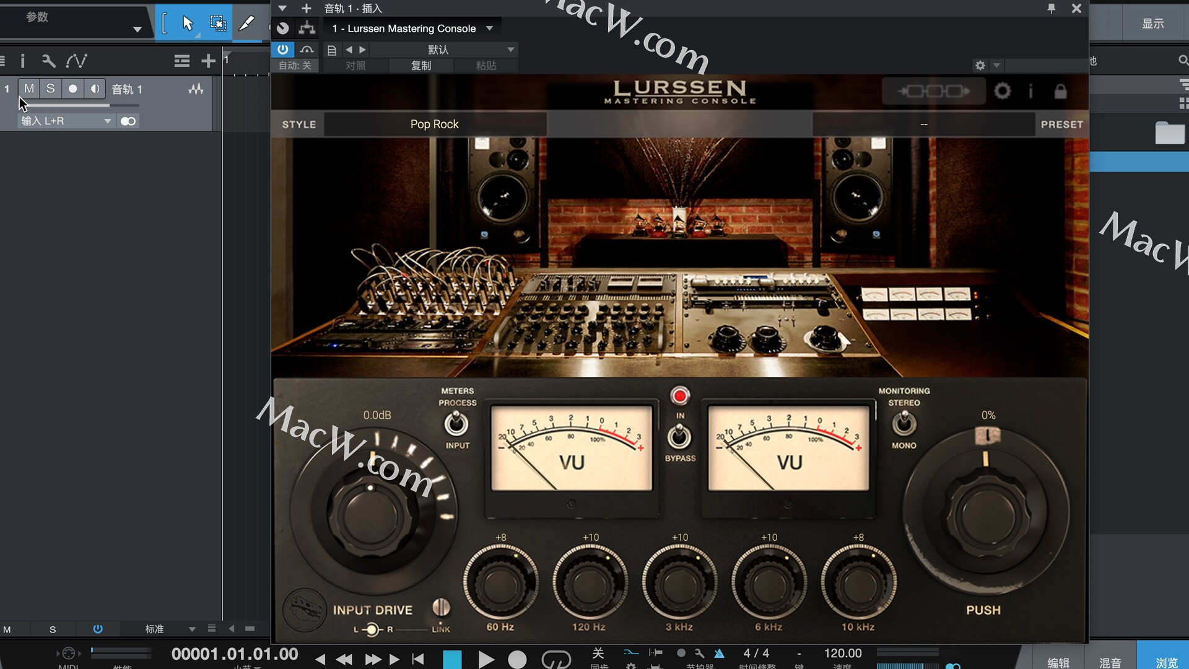The height and width of the screenshot is (669, 1189).
Task: Open the signal chain view icon
Action: 933,92
